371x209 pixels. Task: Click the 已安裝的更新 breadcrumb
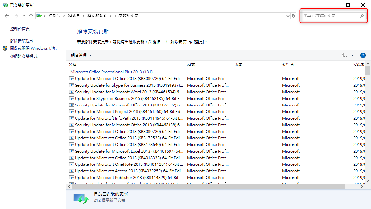pyautogui.click(x=127, y=16)
